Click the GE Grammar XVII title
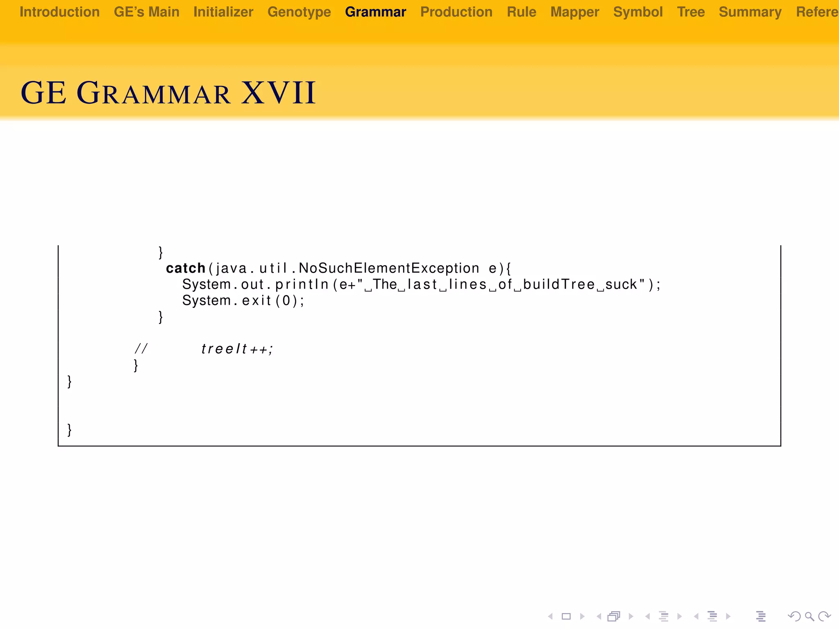 (x=168, y=93)
